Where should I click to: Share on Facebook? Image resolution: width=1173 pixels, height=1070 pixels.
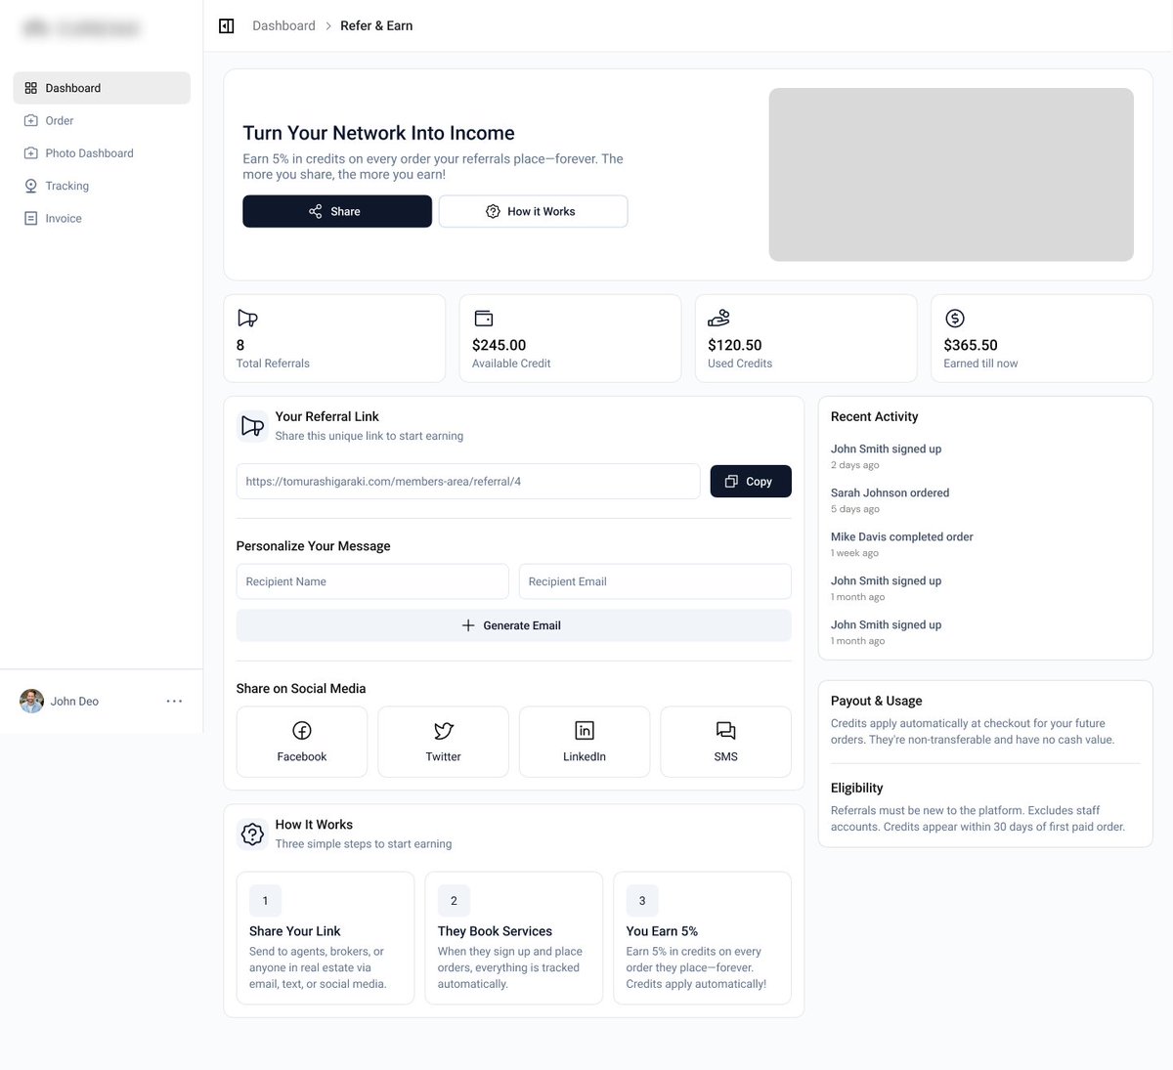[302, 742]
